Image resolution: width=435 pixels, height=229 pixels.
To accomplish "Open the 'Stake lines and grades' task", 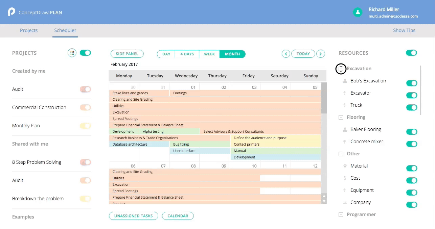I will pyautogui.click(x=139, y=93).
